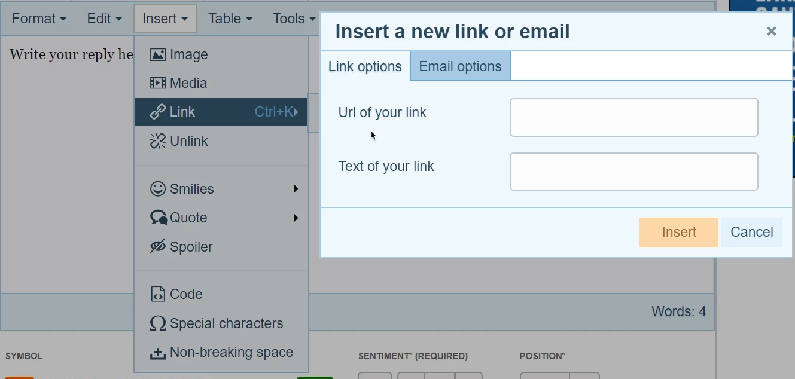The height and width of the screenshot is (379, 795).
Task: Select the Link options tab
Action: point(365,66)
